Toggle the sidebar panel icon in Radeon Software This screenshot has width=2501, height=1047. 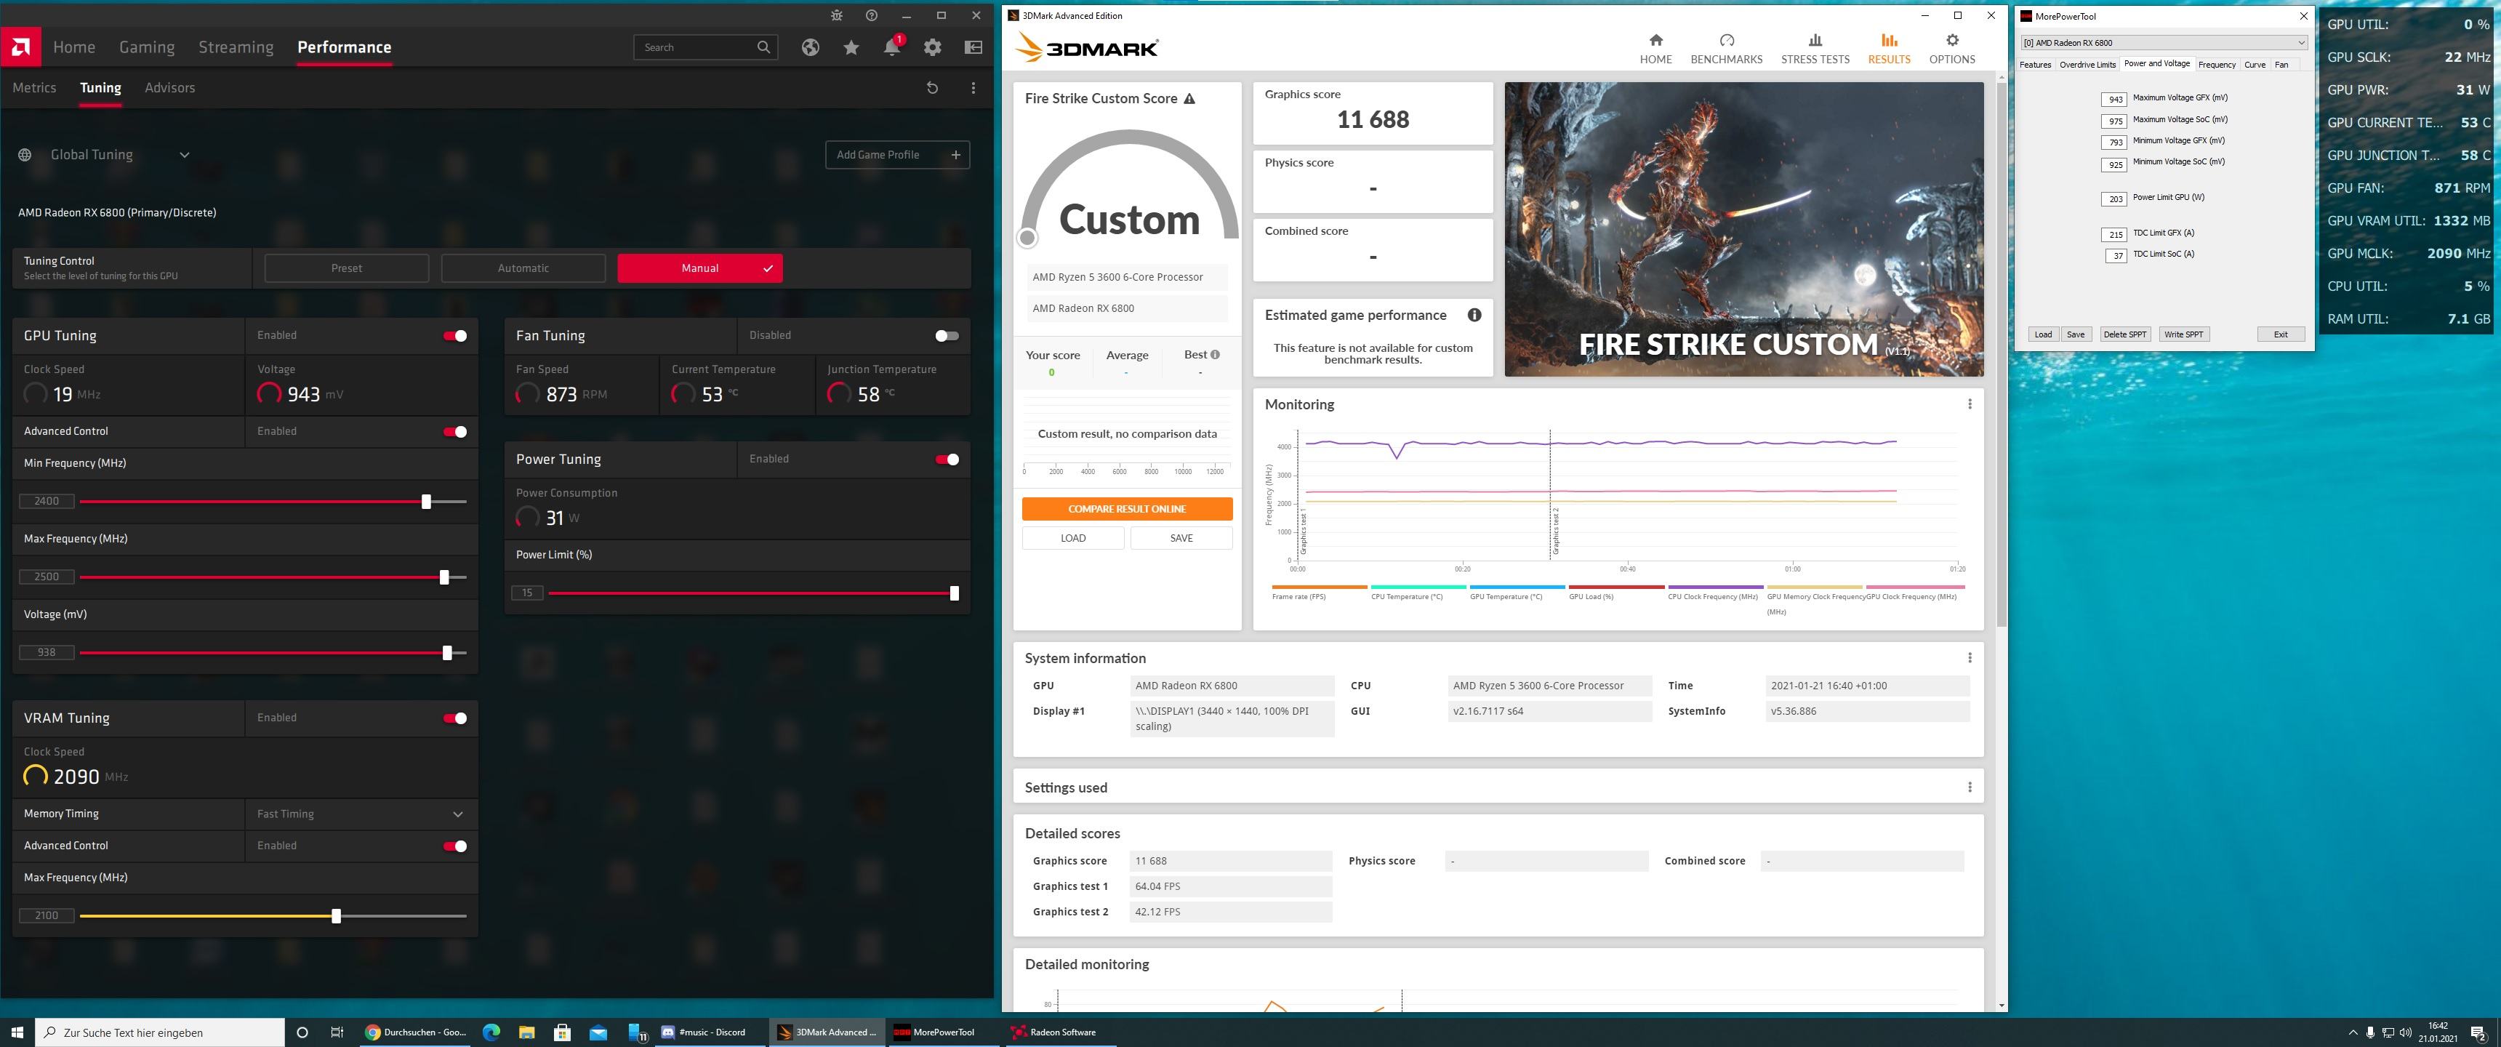[x=973, y=47]
